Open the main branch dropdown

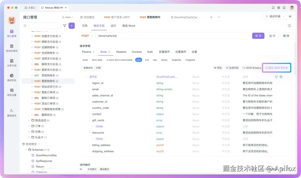(x=67, y=17)
